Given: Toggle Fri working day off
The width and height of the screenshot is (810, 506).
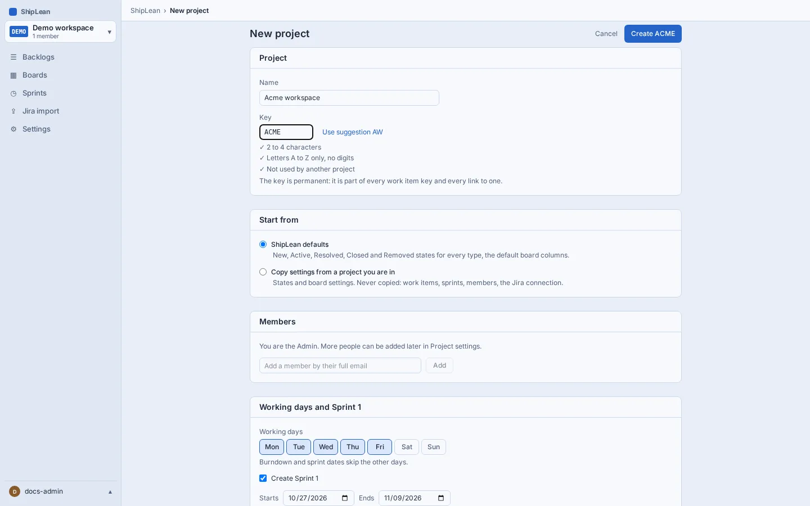Looking at the screenshot, I should (x=380, y=447).
